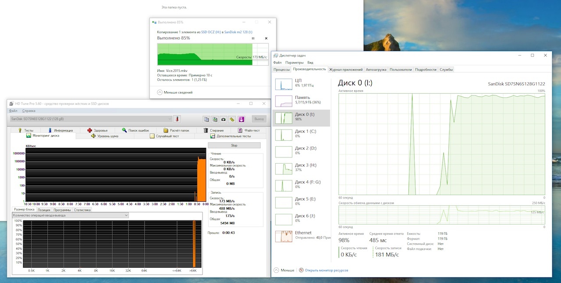Switch to Случайный тест tab
The height and width of the screenshot is (283, 561).
point(164,136)
